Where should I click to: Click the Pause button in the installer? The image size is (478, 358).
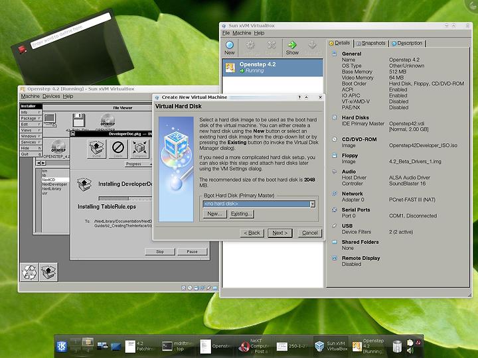point(192,252)
